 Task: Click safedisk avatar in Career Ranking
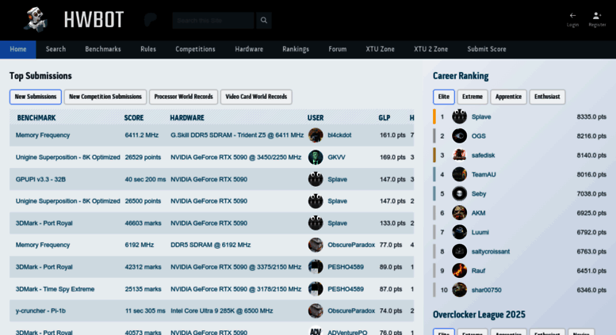[x=459, y=155]
